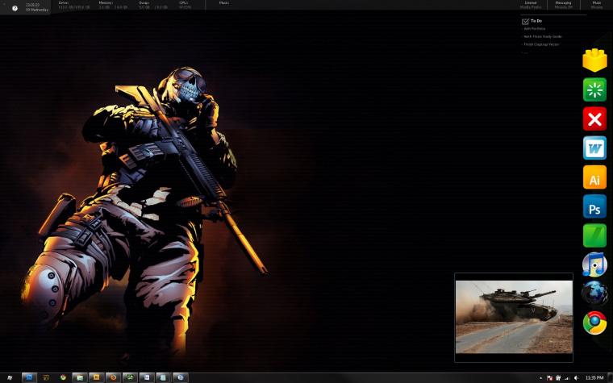Click the Internet launcher in top bar
Image resolution: width=613 pixels, height=383 pixels.
[531, 5]
